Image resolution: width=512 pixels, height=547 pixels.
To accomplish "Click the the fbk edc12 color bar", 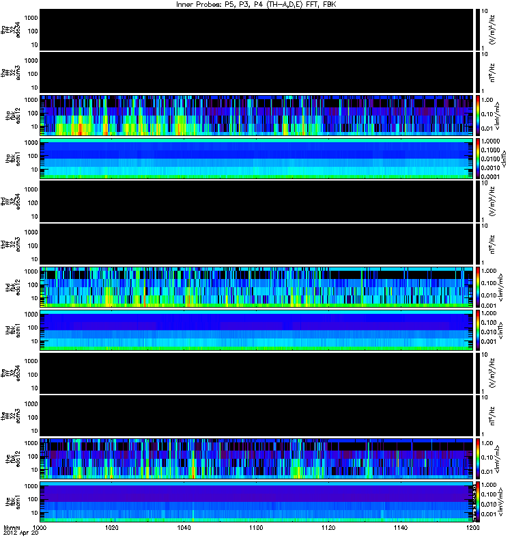I will tap(477, 459).
